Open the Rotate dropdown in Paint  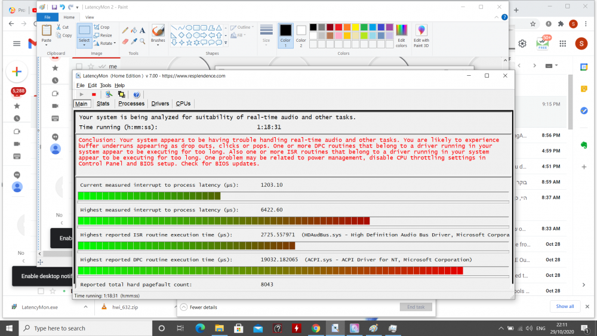tap(104, 43)
